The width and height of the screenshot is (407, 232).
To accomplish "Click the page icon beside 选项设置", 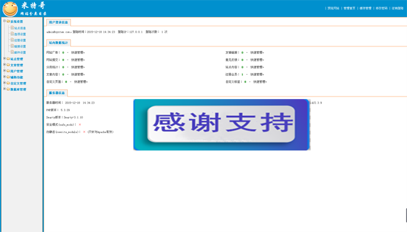I will coord(12,34).
